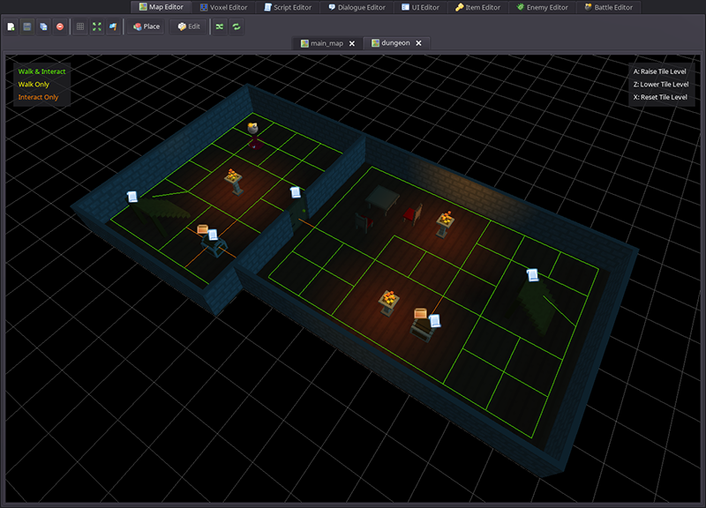
Task: Click the green shuffle icon
Action: point(219,26)
